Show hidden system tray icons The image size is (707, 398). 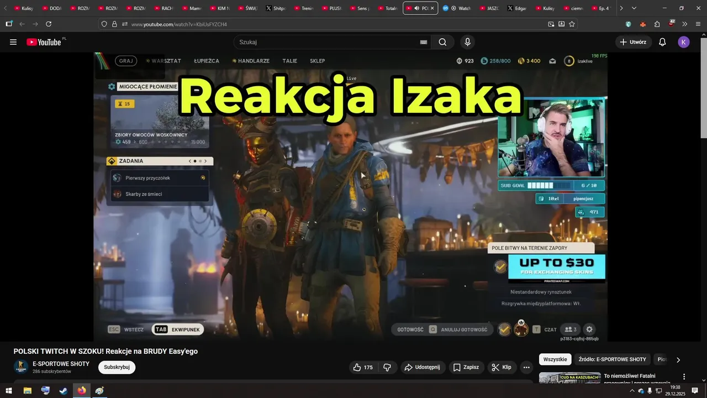632,391
